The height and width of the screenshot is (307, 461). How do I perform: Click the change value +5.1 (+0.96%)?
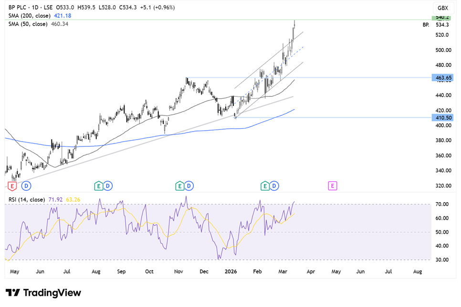click(157, 7)
